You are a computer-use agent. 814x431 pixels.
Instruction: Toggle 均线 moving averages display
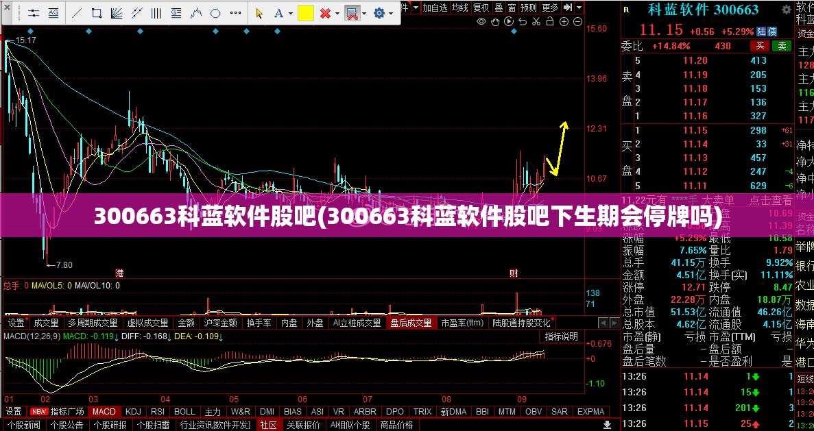(460, 8)
